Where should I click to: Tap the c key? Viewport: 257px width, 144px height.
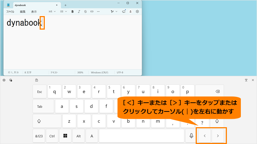coord(99,121)
